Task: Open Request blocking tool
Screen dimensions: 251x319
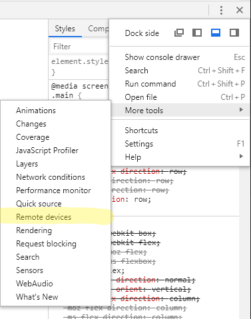Action: click(55, 244)
